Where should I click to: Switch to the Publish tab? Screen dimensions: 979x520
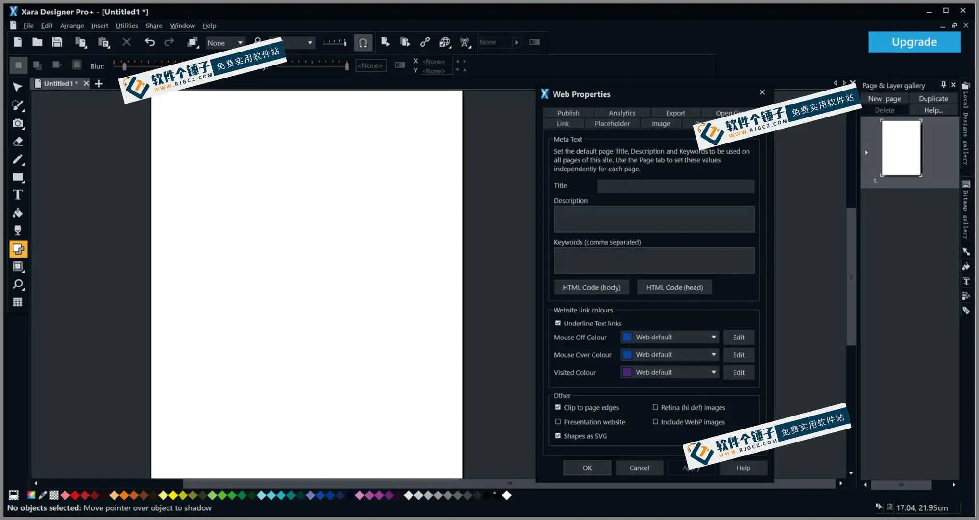(x=568, y=113)
